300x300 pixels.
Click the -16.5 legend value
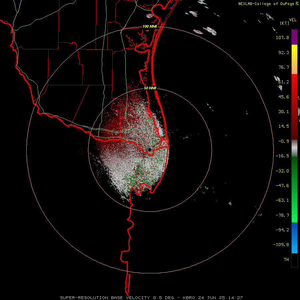[282, 156]
